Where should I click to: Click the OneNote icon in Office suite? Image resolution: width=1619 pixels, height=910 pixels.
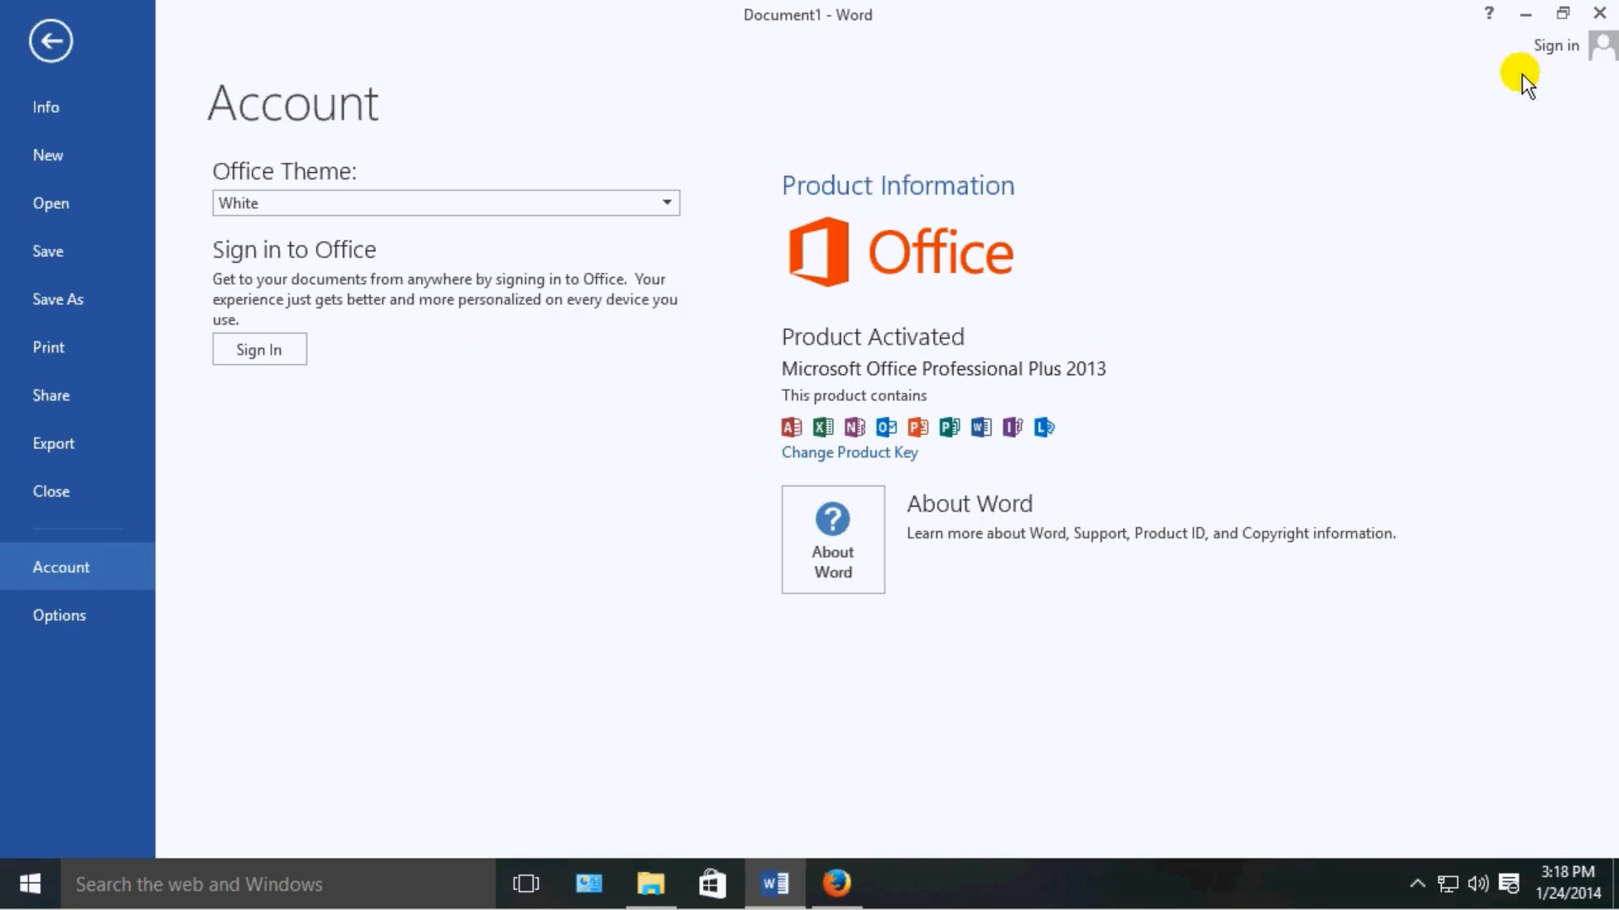(x=854, y=426)
